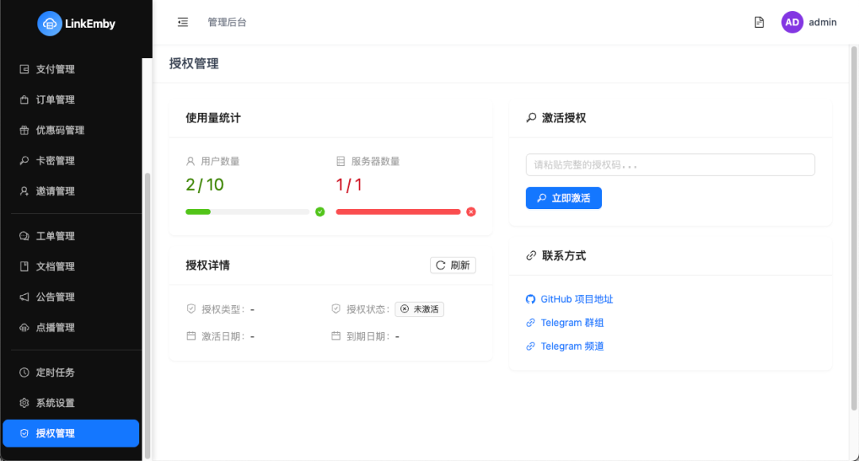Toggle the sidebar collapse control
Viewport: 859px width, 461px height.
pos(182,22)
